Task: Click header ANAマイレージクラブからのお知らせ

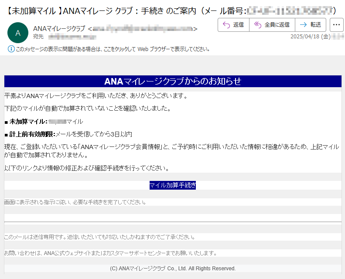Action: coord(173,82)
